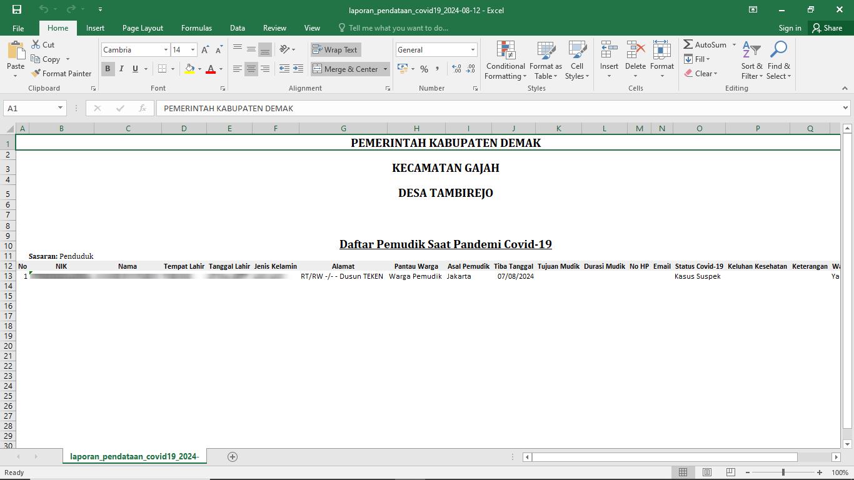This screenshot has height=480, width=854.
Task: Open the Merge & Center dropdown arrow
Action: pos(385,69)
